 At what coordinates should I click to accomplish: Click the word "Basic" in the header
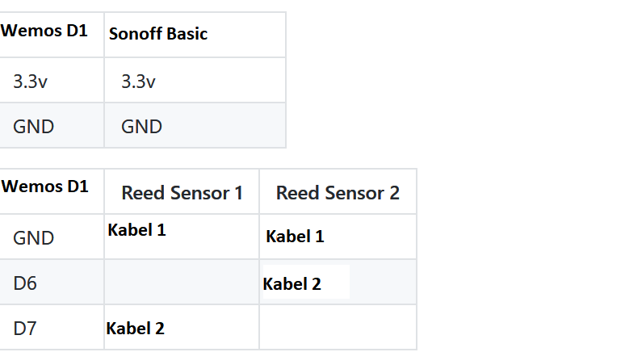[186, 34]
